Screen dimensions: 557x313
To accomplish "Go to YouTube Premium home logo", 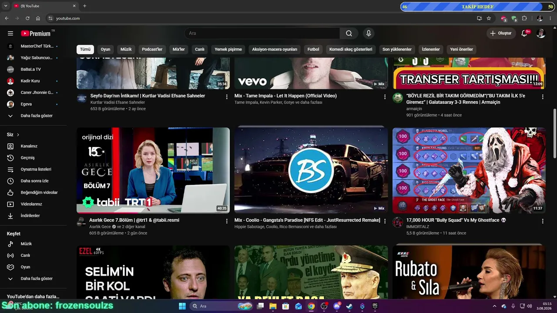I will [x=36, y=33].
